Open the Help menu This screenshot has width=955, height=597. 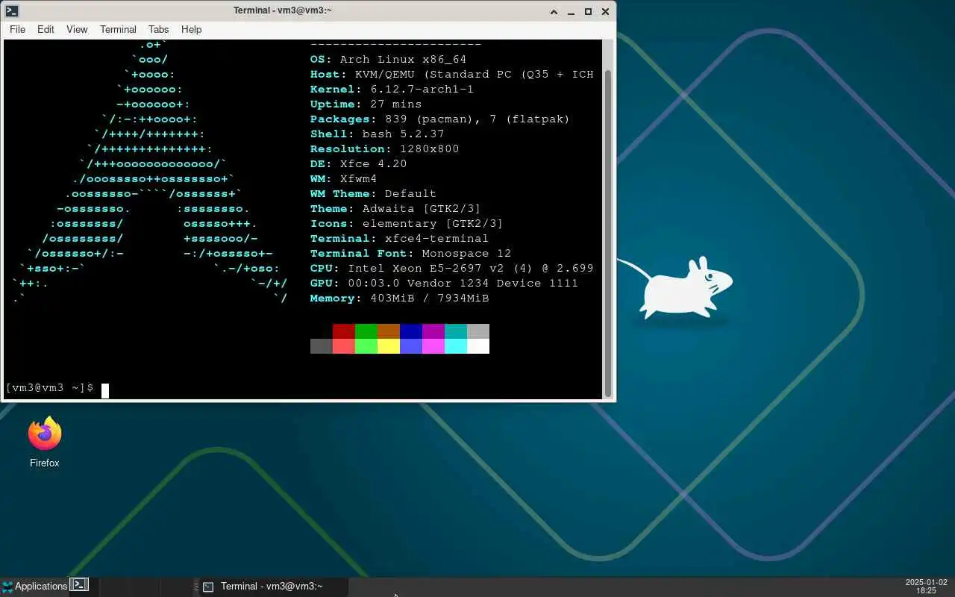point(191,29)
